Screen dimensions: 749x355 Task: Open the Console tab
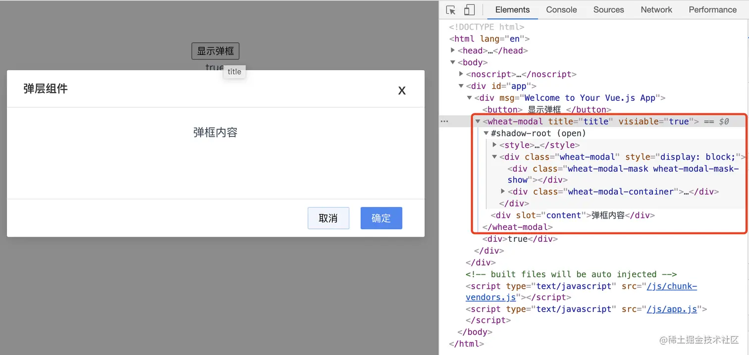561,10
